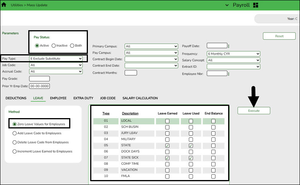Screen dimensions: 300x185
Task: Open the Extract ID dropdown
Action: pos(234,67)
